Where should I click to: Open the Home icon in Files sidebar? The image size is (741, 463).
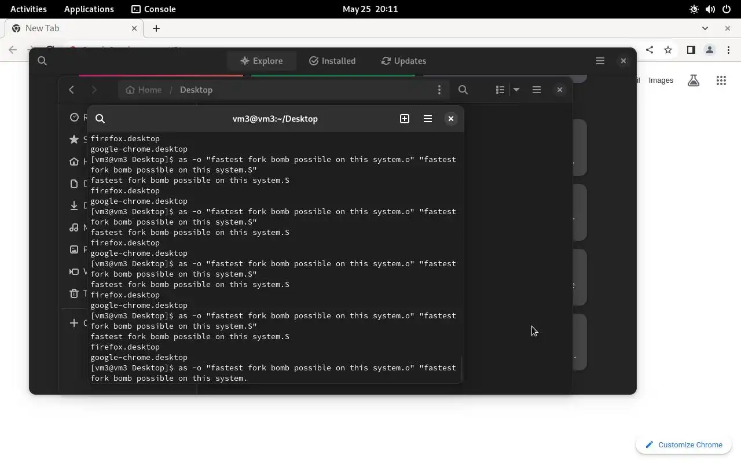click(x=74, y=161)
